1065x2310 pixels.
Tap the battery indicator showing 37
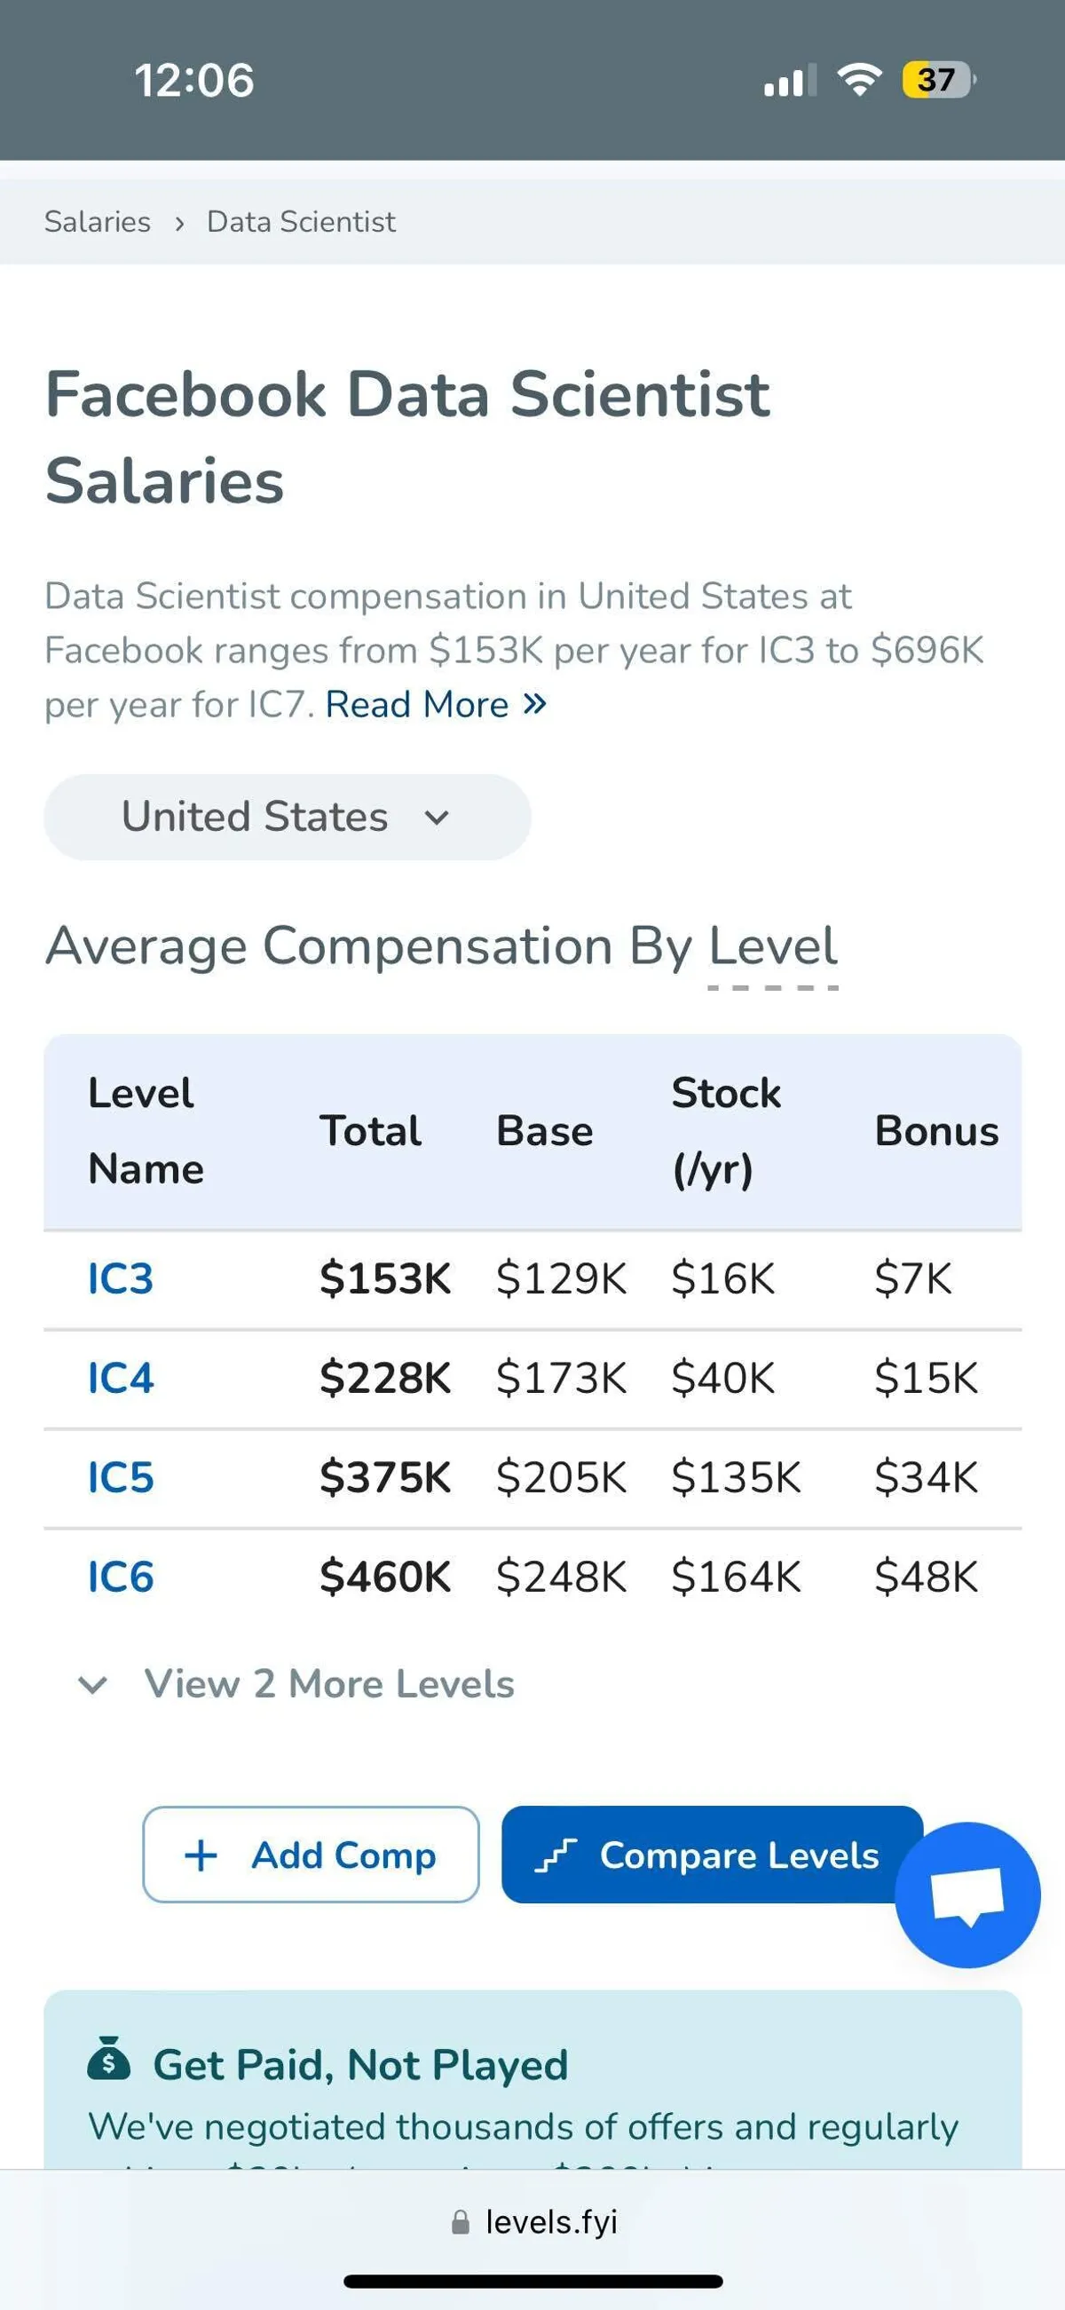point(938,80)
